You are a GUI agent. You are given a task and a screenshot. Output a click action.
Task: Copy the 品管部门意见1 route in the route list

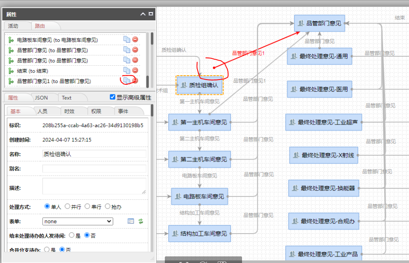click(127, 80)
